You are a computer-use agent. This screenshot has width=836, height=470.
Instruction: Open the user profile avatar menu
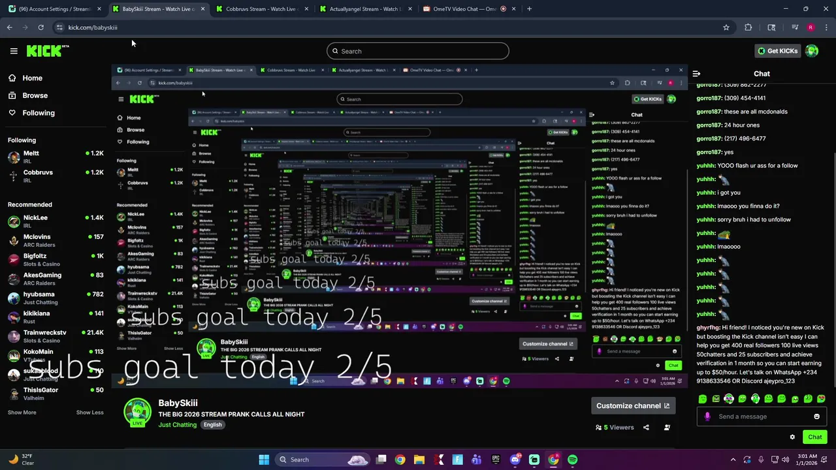pyautogui.click(x=812, y=51)
